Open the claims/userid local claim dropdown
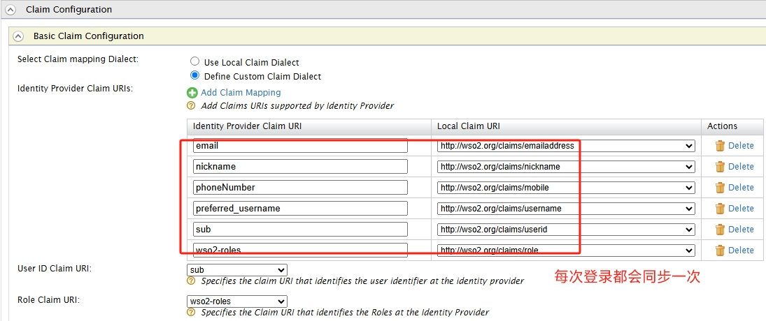Screen dimensions: 766x321 pyautogui.click(x=566, y=229)
